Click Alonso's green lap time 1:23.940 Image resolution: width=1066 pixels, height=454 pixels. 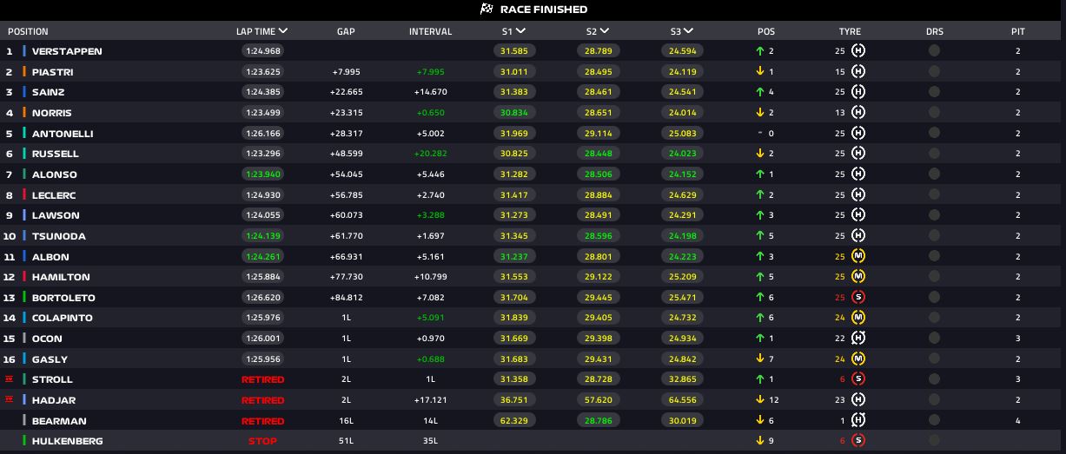pos(262,174)
